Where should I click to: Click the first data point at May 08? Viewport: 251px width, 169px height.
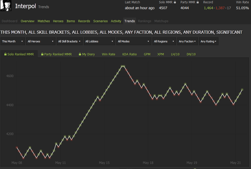17,147
